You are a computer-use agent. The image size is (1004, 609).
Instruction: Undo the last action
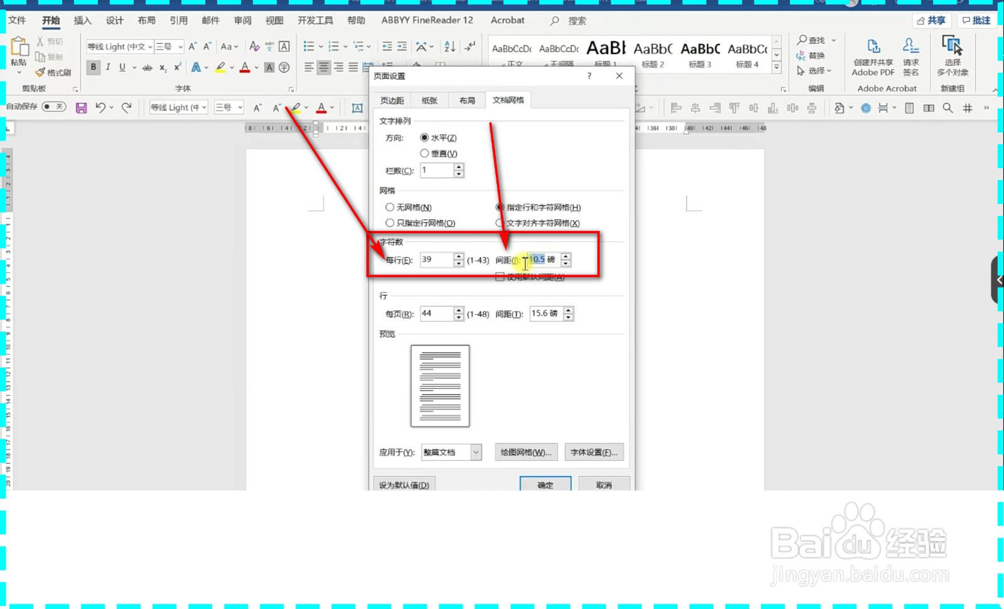pos(100,108)
